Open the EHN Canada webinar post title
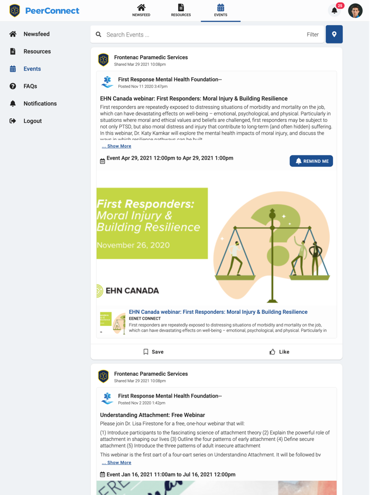Viewport: 370px width, 495px height. [193, 99]
